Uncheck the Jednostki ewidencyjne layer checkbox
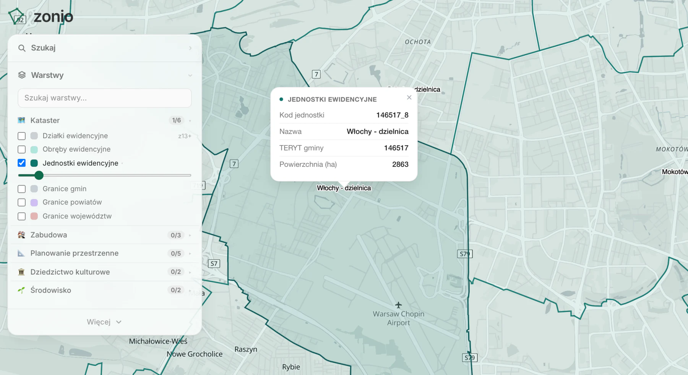Viewport: 688px width, 375px height. point(22,163)
